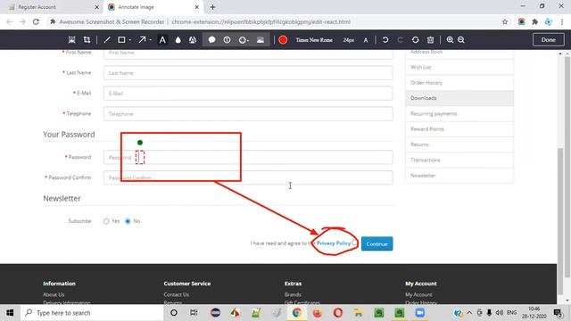Open Contact Us footer link
The width and height of the screenshot is (571, 321).
(x=177, y=294)
